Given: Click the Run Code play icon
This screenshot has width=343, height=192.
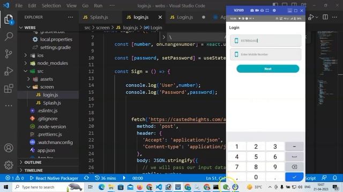Looking at the screenshot, I should pos(311,17).
